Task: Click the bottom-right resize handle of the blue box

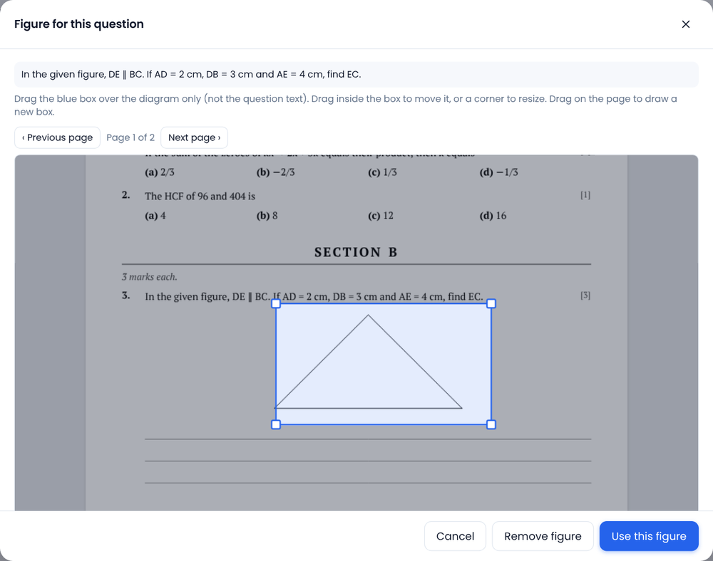Action: pyautogui.click(x=491, y=424)
